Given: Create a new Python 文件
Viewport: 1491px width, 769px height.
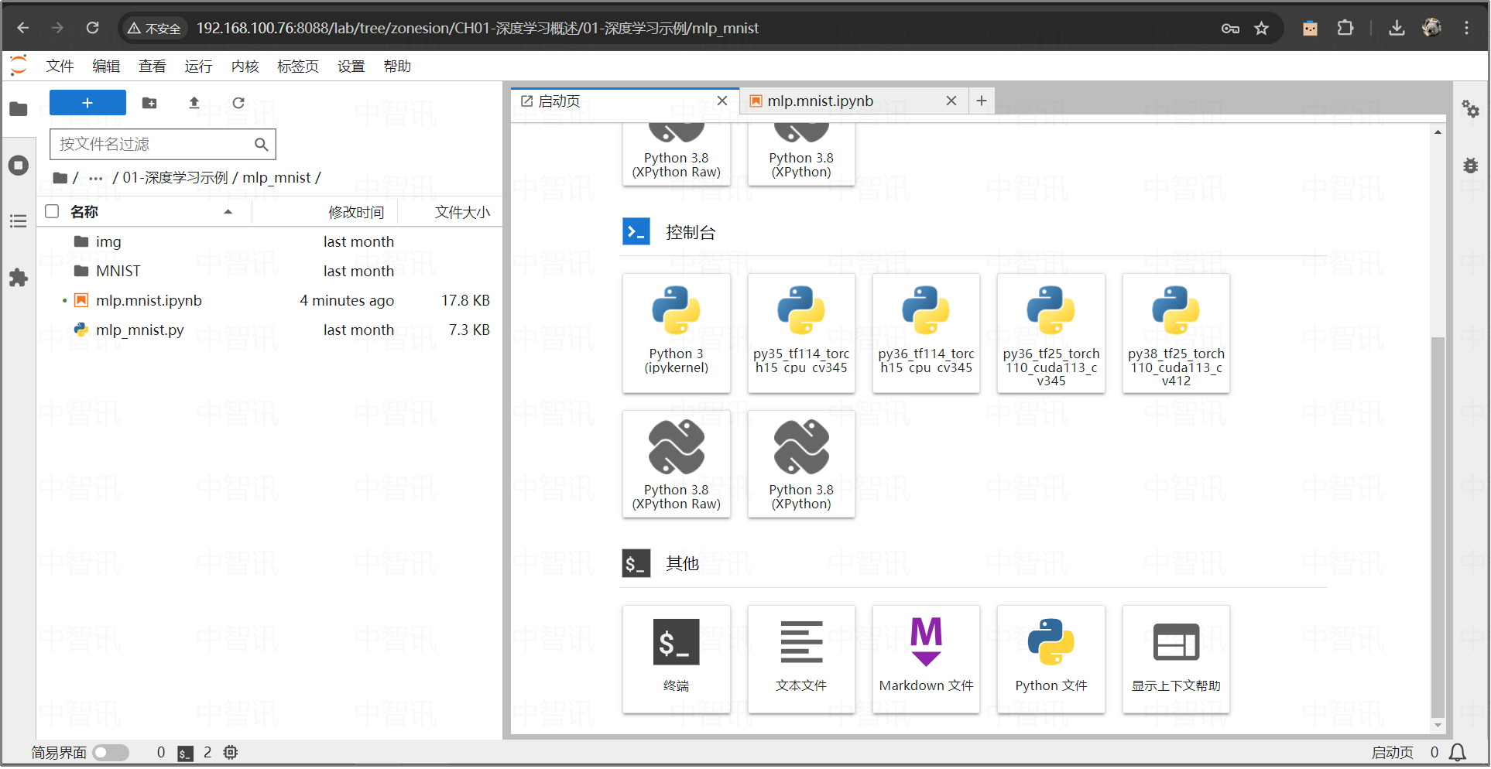Looking at the screenshot, I should [1051, 659].
